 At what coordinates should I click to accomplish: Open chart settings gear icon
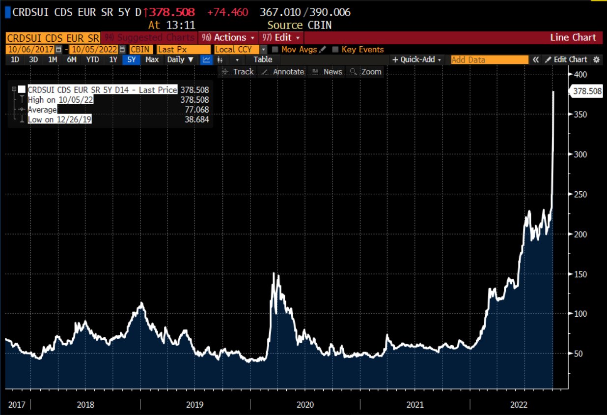[x=597, y=59]
